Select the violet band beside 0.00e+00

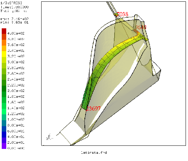[x=4, y=146]
